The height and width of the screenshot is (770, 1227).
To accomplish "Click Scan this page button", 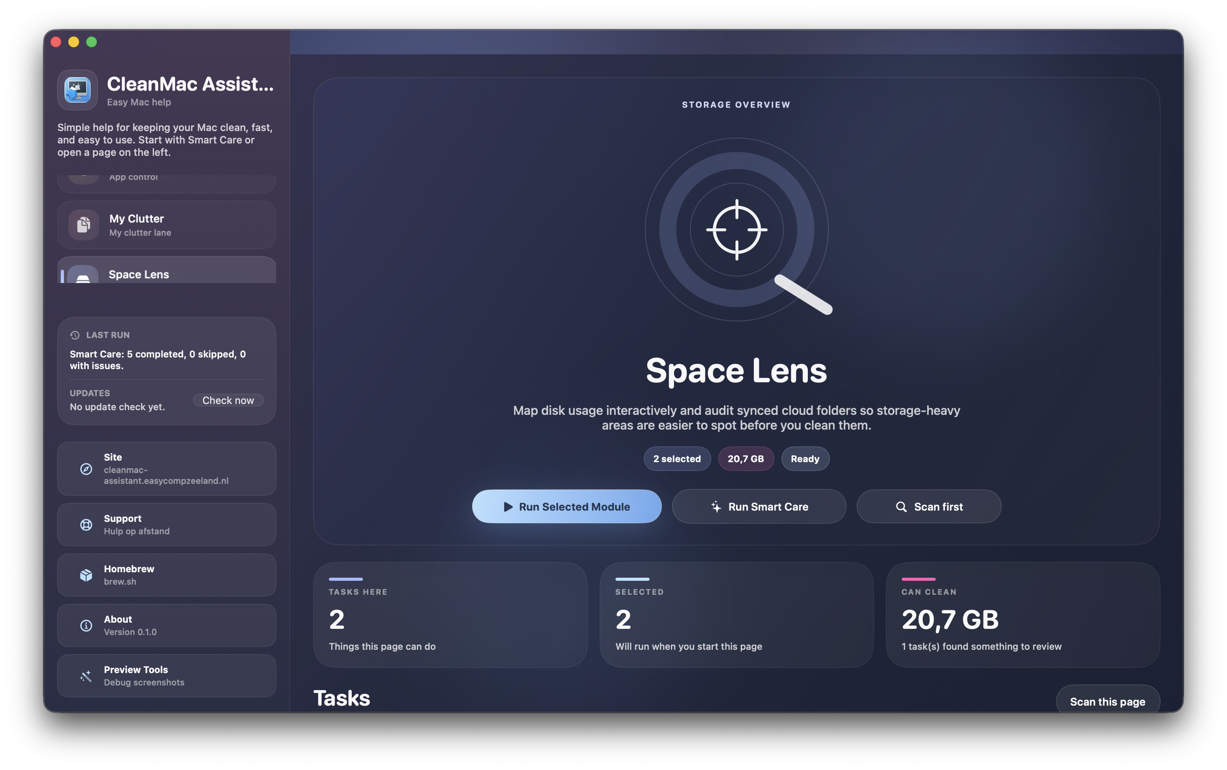I will point(1107,701).
